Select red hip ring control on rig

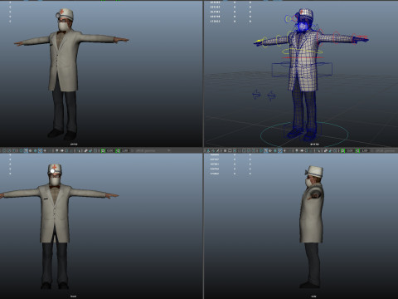pos(303,58)
